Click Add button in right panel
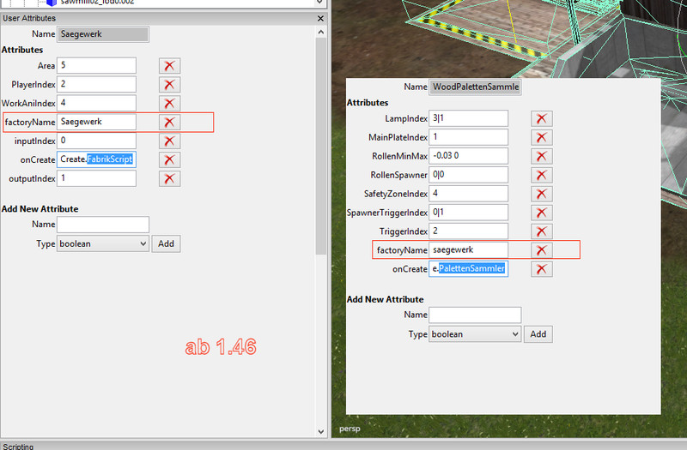This screenshot has height=450, width=687. point(538,334)
